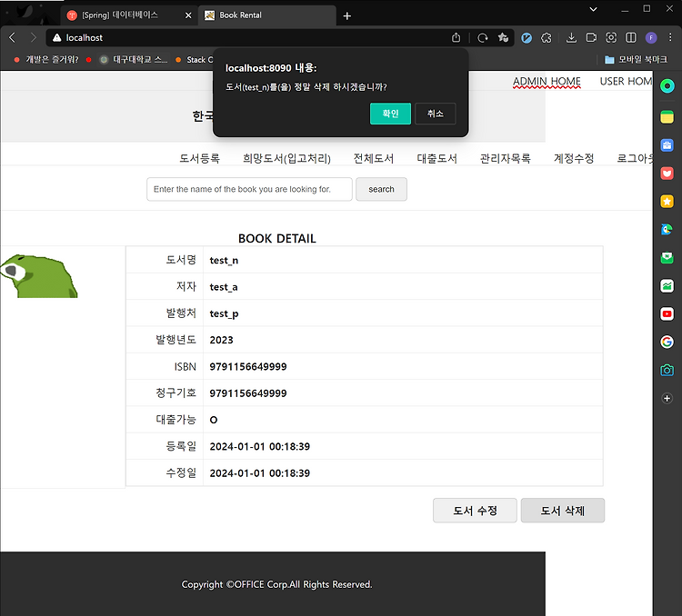Click the share page icon
The image size is (682, 616).
pyautogui.click(x=456, y=38)
